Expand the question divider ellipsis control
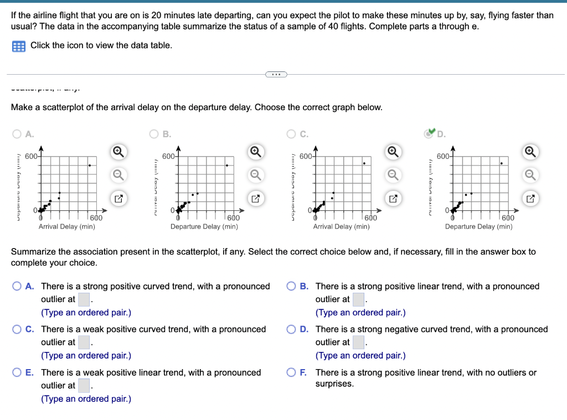This screenshot has height=420, width=567. (276, 74)
